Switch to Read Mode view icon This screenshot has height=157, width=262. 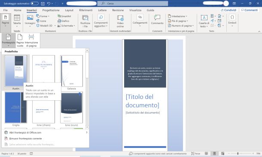(206, 154)
